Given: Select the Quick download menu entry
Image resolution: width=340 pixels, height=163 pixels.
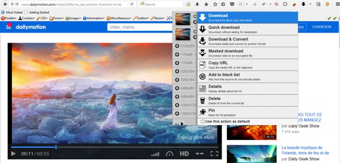Looking at the screenshot, I should [x=247, y=29].
